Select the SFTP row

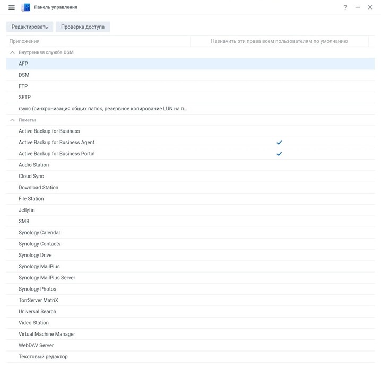click(190, 98)
